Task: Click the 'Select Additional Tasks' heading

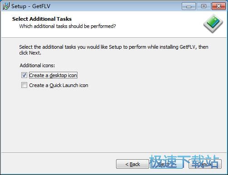Action: [x=42, y=19]
